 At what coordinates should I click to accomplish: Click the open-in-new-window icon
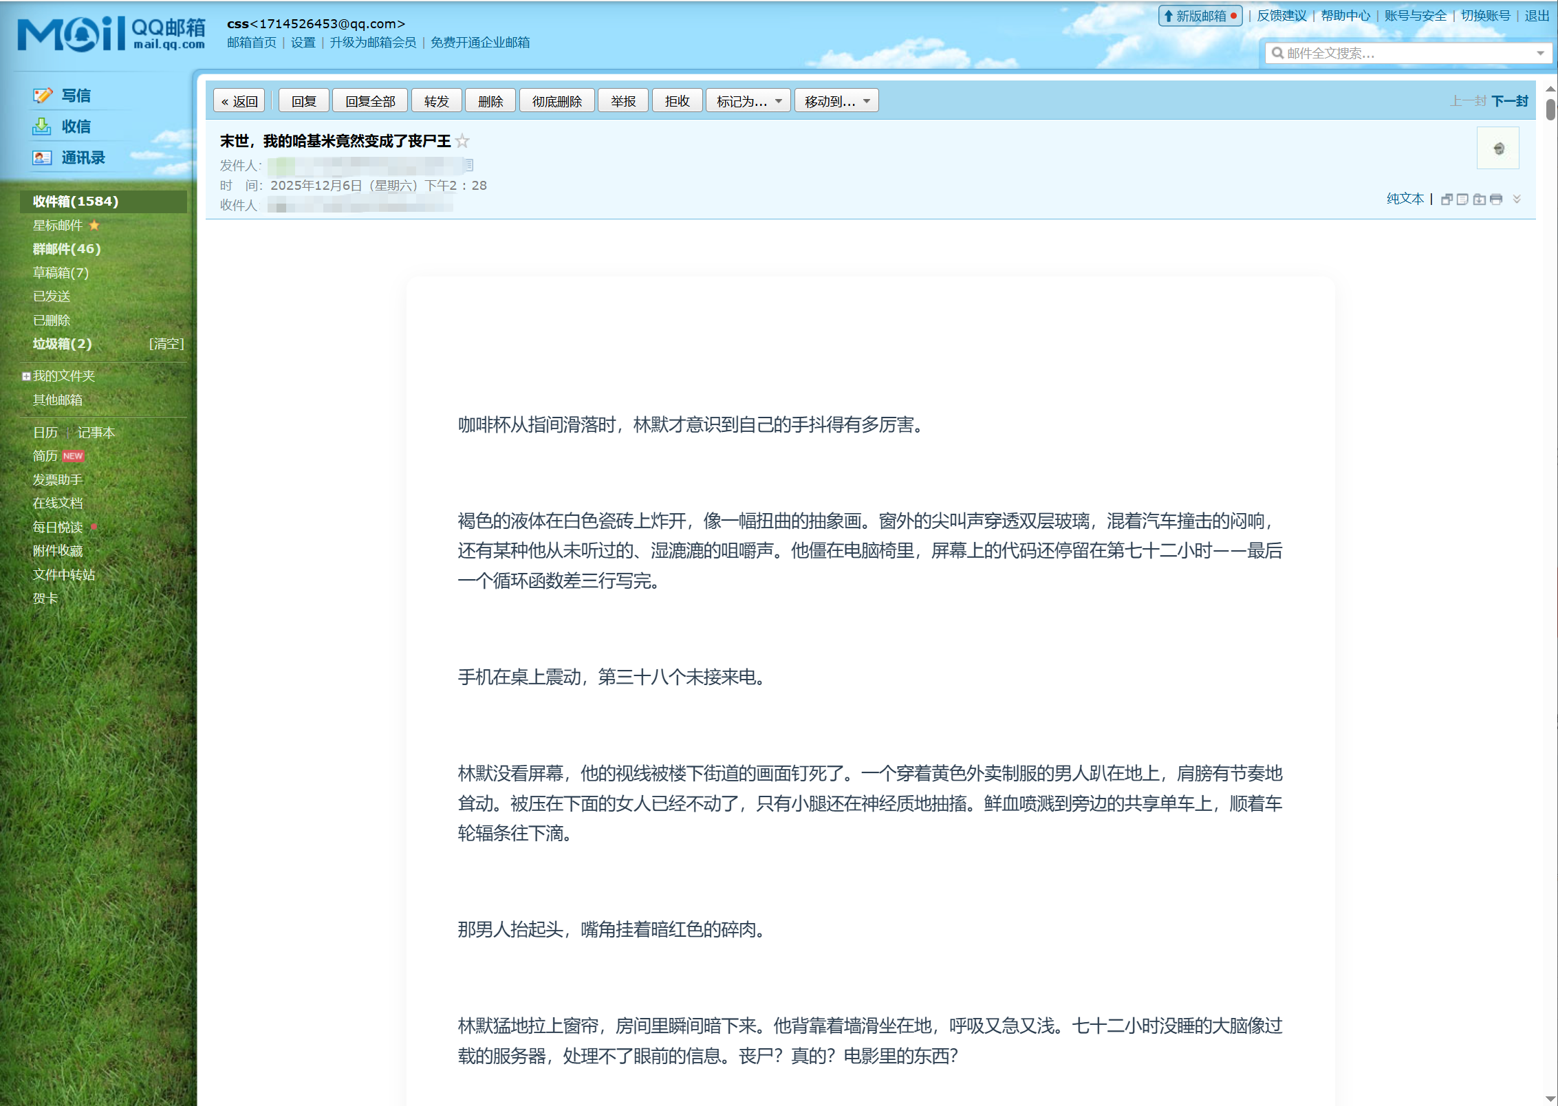[1447, 199]
